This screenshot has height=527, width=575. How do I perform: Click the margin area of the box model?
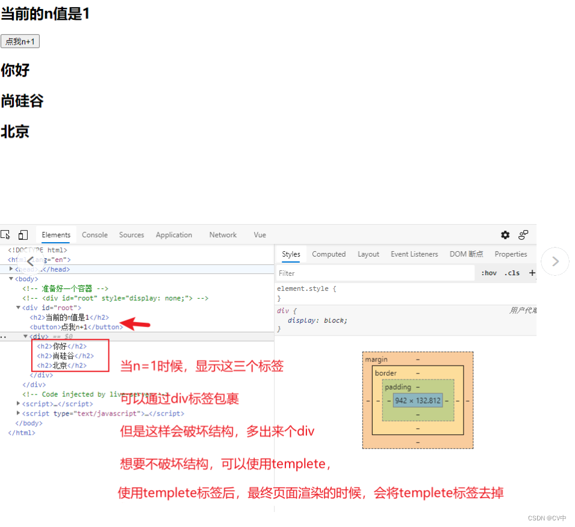377,359
